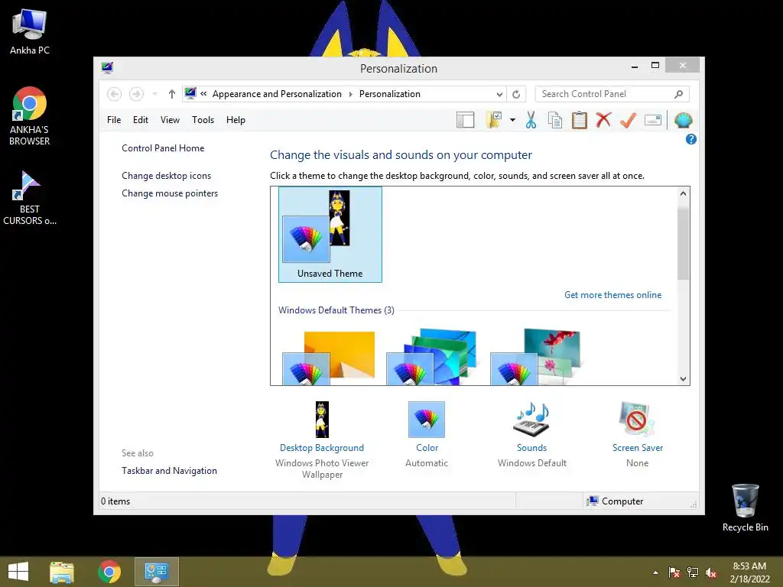783x587 pixels.
Task: Click the red X Delete toolbar icon
Action: [604, 120]
